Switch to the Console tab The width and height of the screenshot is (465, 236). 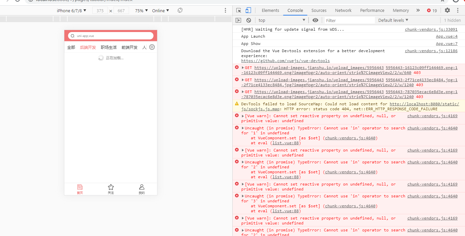click(295, 10)
